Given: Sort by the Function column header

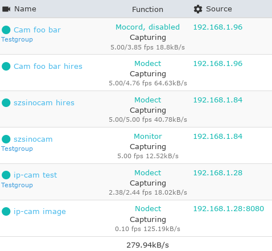Looking at the screenshot, I should pos(147,9).
